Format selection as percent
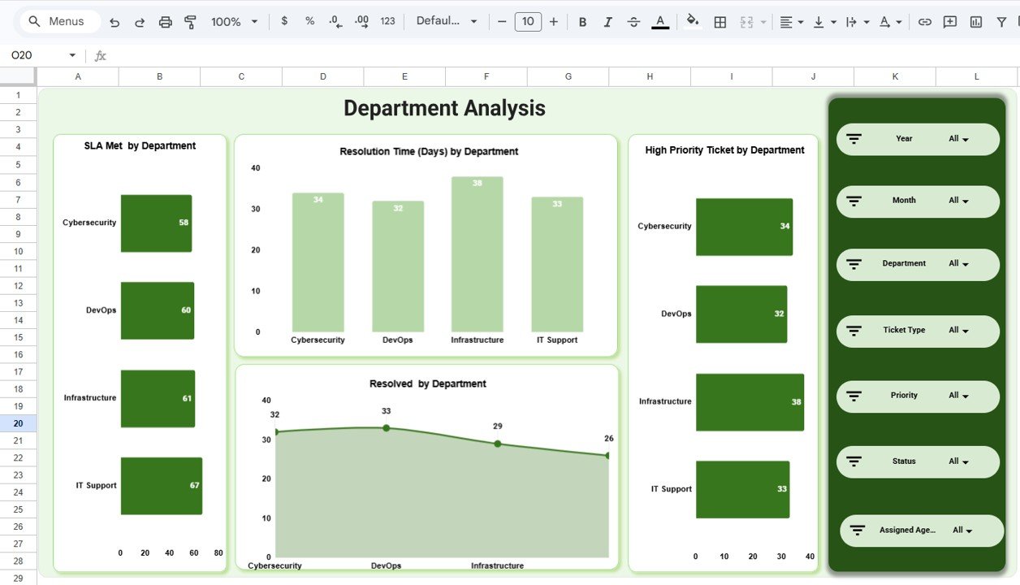1020x585 pixels. click(309, 22)
